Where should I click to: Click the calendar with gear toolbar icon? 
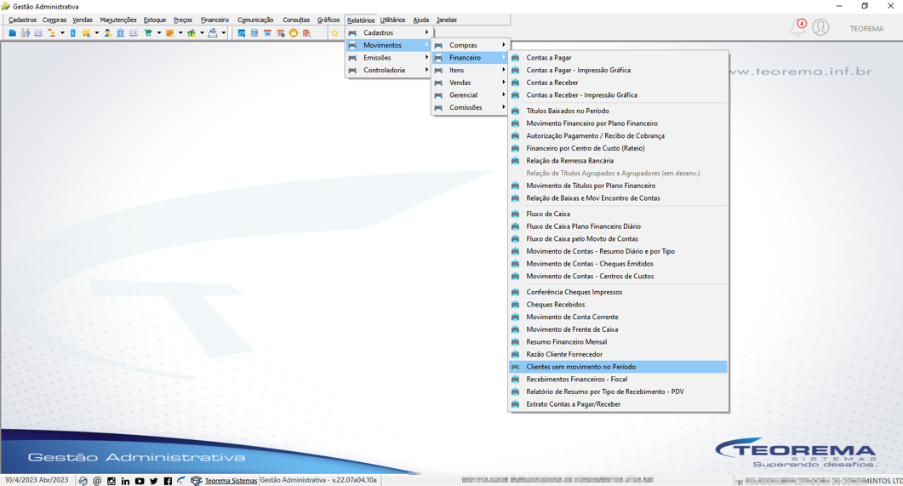(281, 33)
